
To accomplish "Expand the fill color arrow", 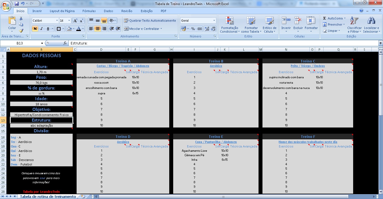I will coord(74,29).
